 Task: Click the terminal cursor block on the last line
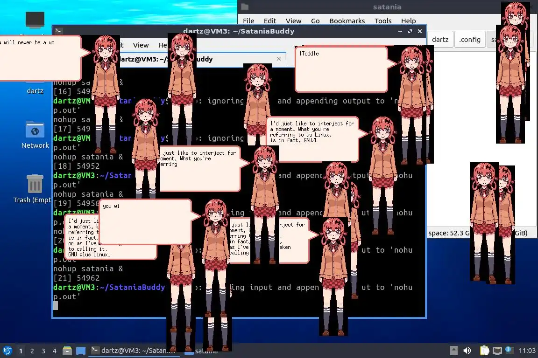pyautogui.click(x=56, y=306)
